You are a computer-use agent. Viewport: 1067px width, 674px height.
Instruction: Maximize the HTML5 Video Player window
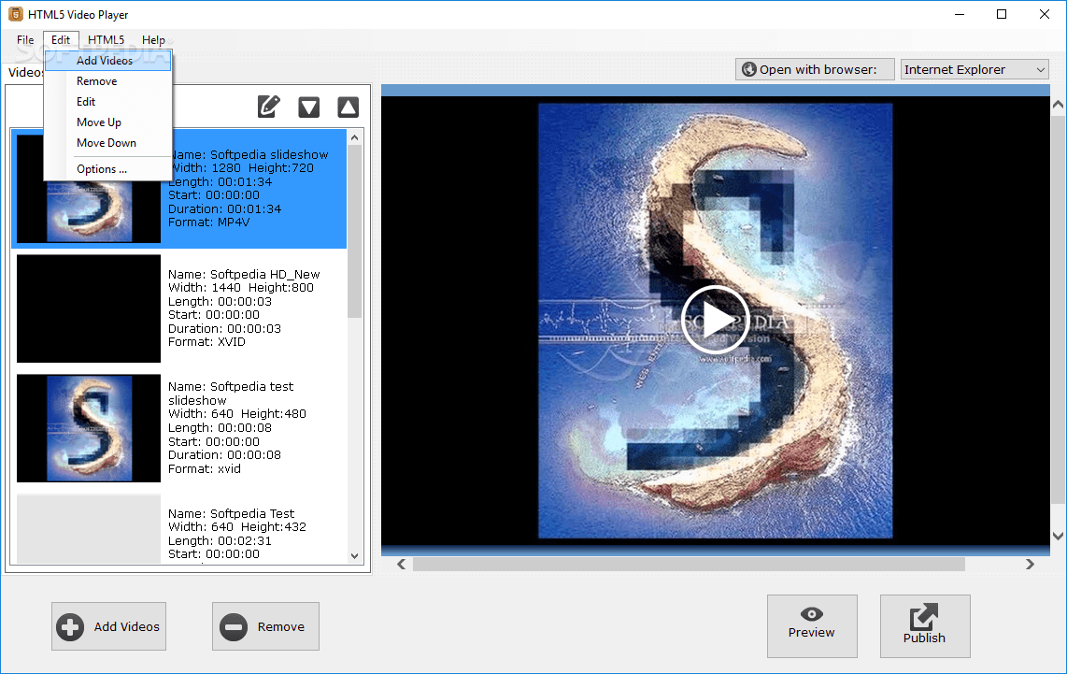click(x=1002, y=14)
